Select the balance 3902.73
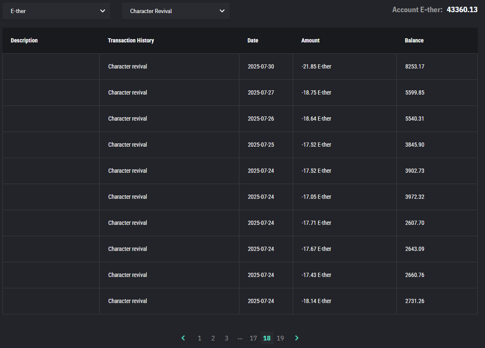The width and height of the screenshot is (485, 348). [x=415, y=171]
